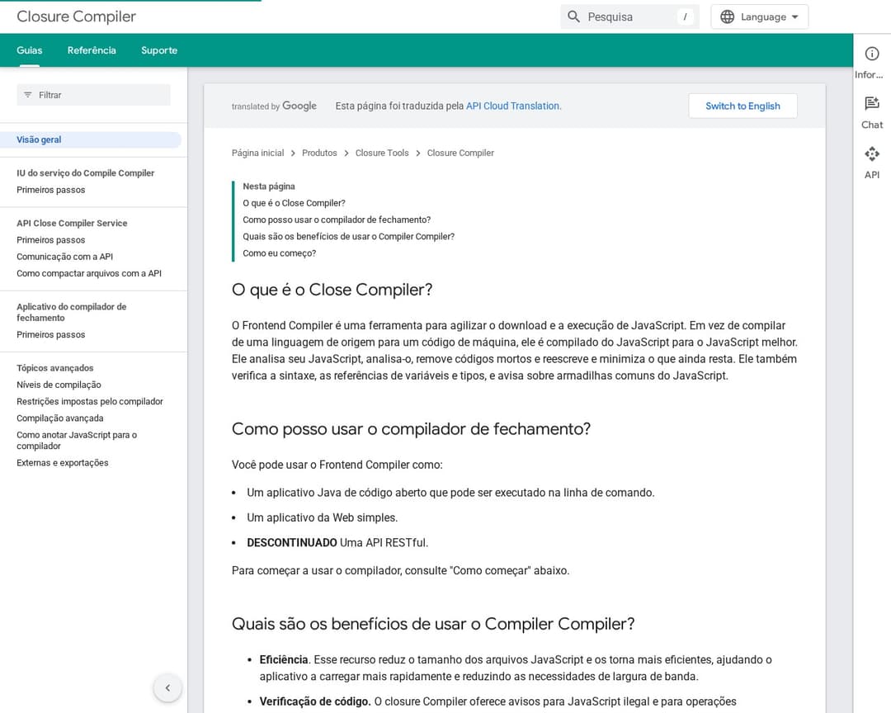Click the Tópicos avançados sidebar heading
This screenshot has height=713, width=891.
(54, 368)
